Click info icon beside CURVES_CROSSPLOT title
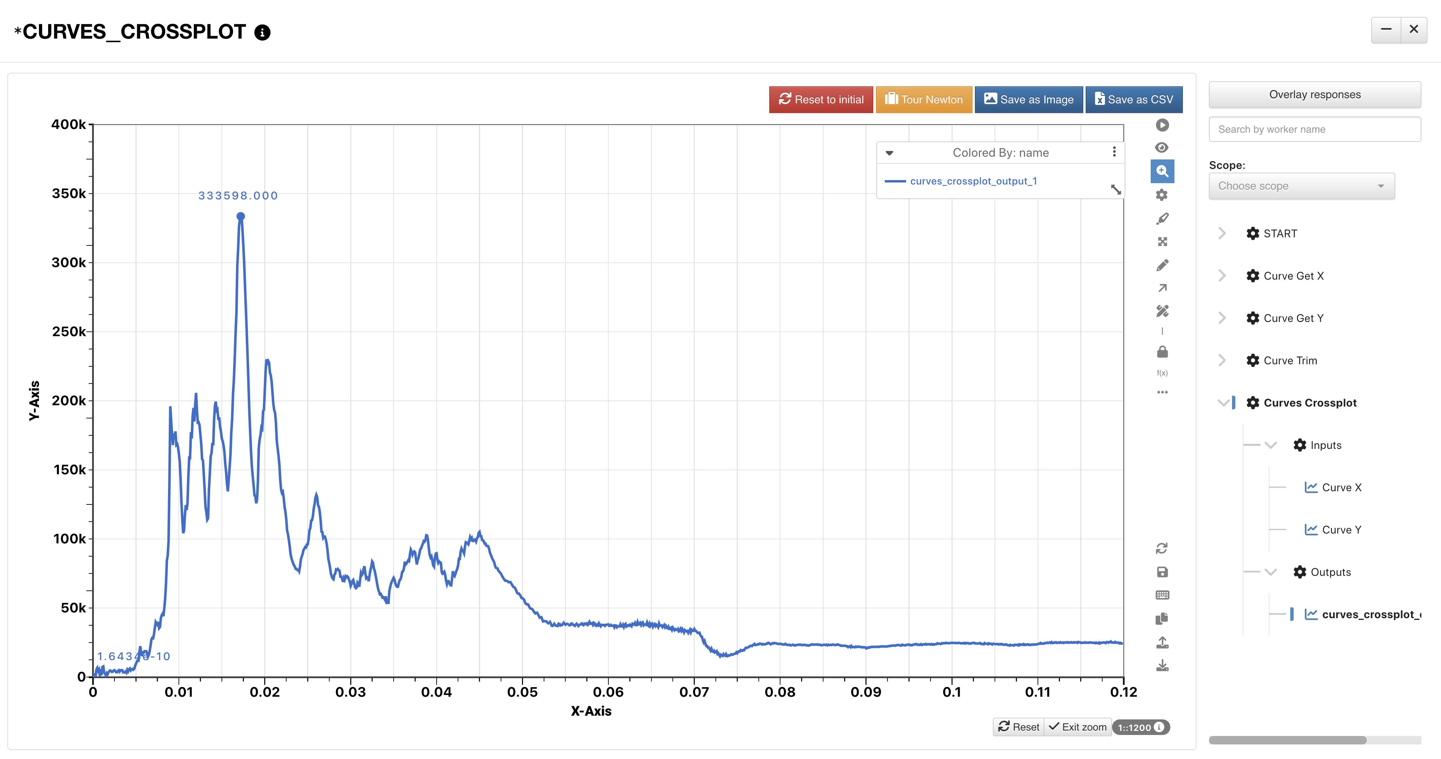The image size is (1441, 759). (263, 32)
